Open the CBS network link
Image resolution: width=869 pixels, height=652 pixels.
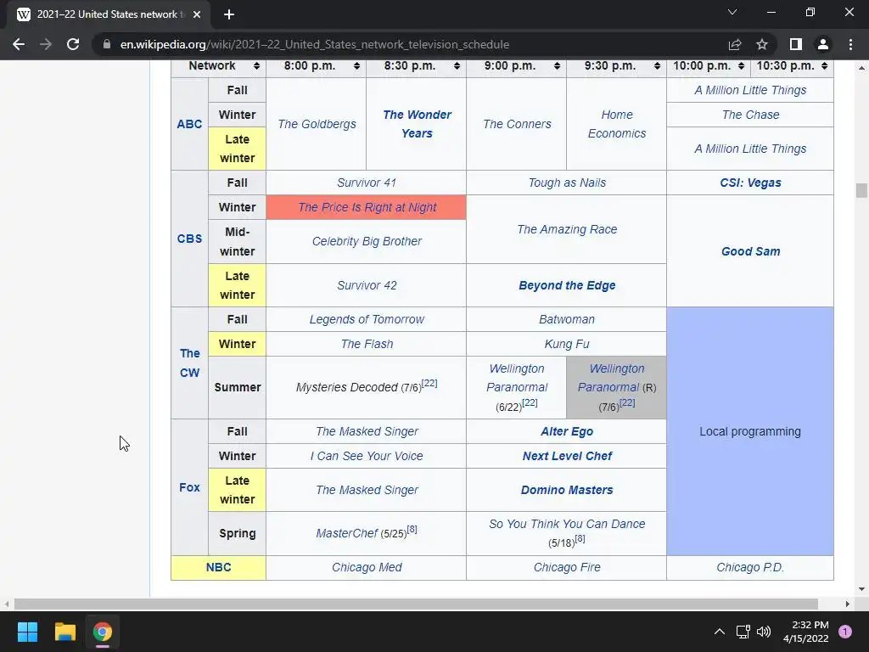click(x=189, y=239)
